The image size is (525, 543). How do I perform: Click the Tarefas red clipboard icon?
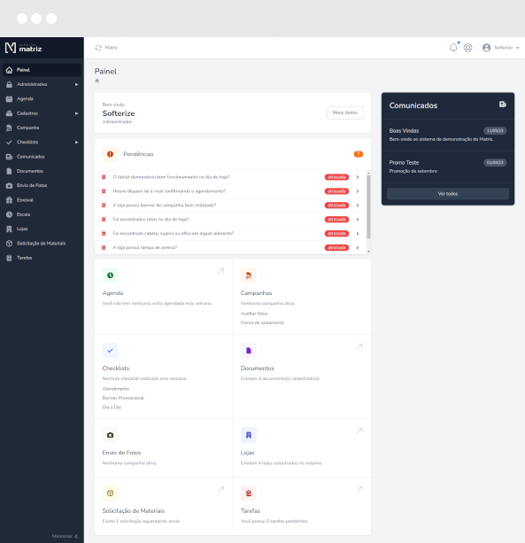coord(249,493)
